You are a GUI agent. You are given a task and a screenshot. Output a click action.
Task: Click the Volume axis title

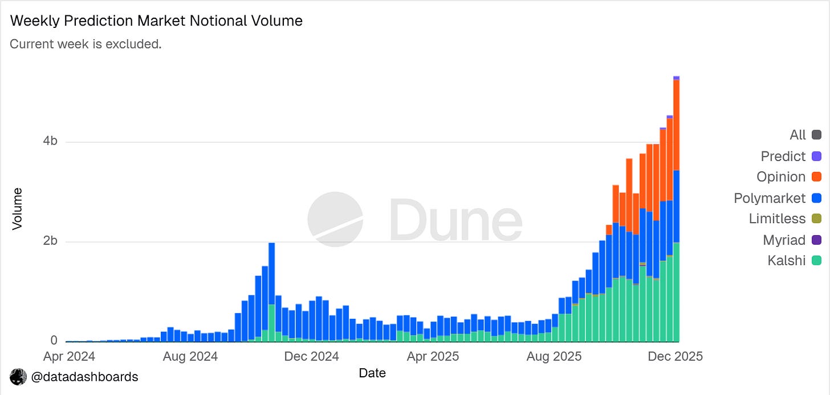coord(18,208)
